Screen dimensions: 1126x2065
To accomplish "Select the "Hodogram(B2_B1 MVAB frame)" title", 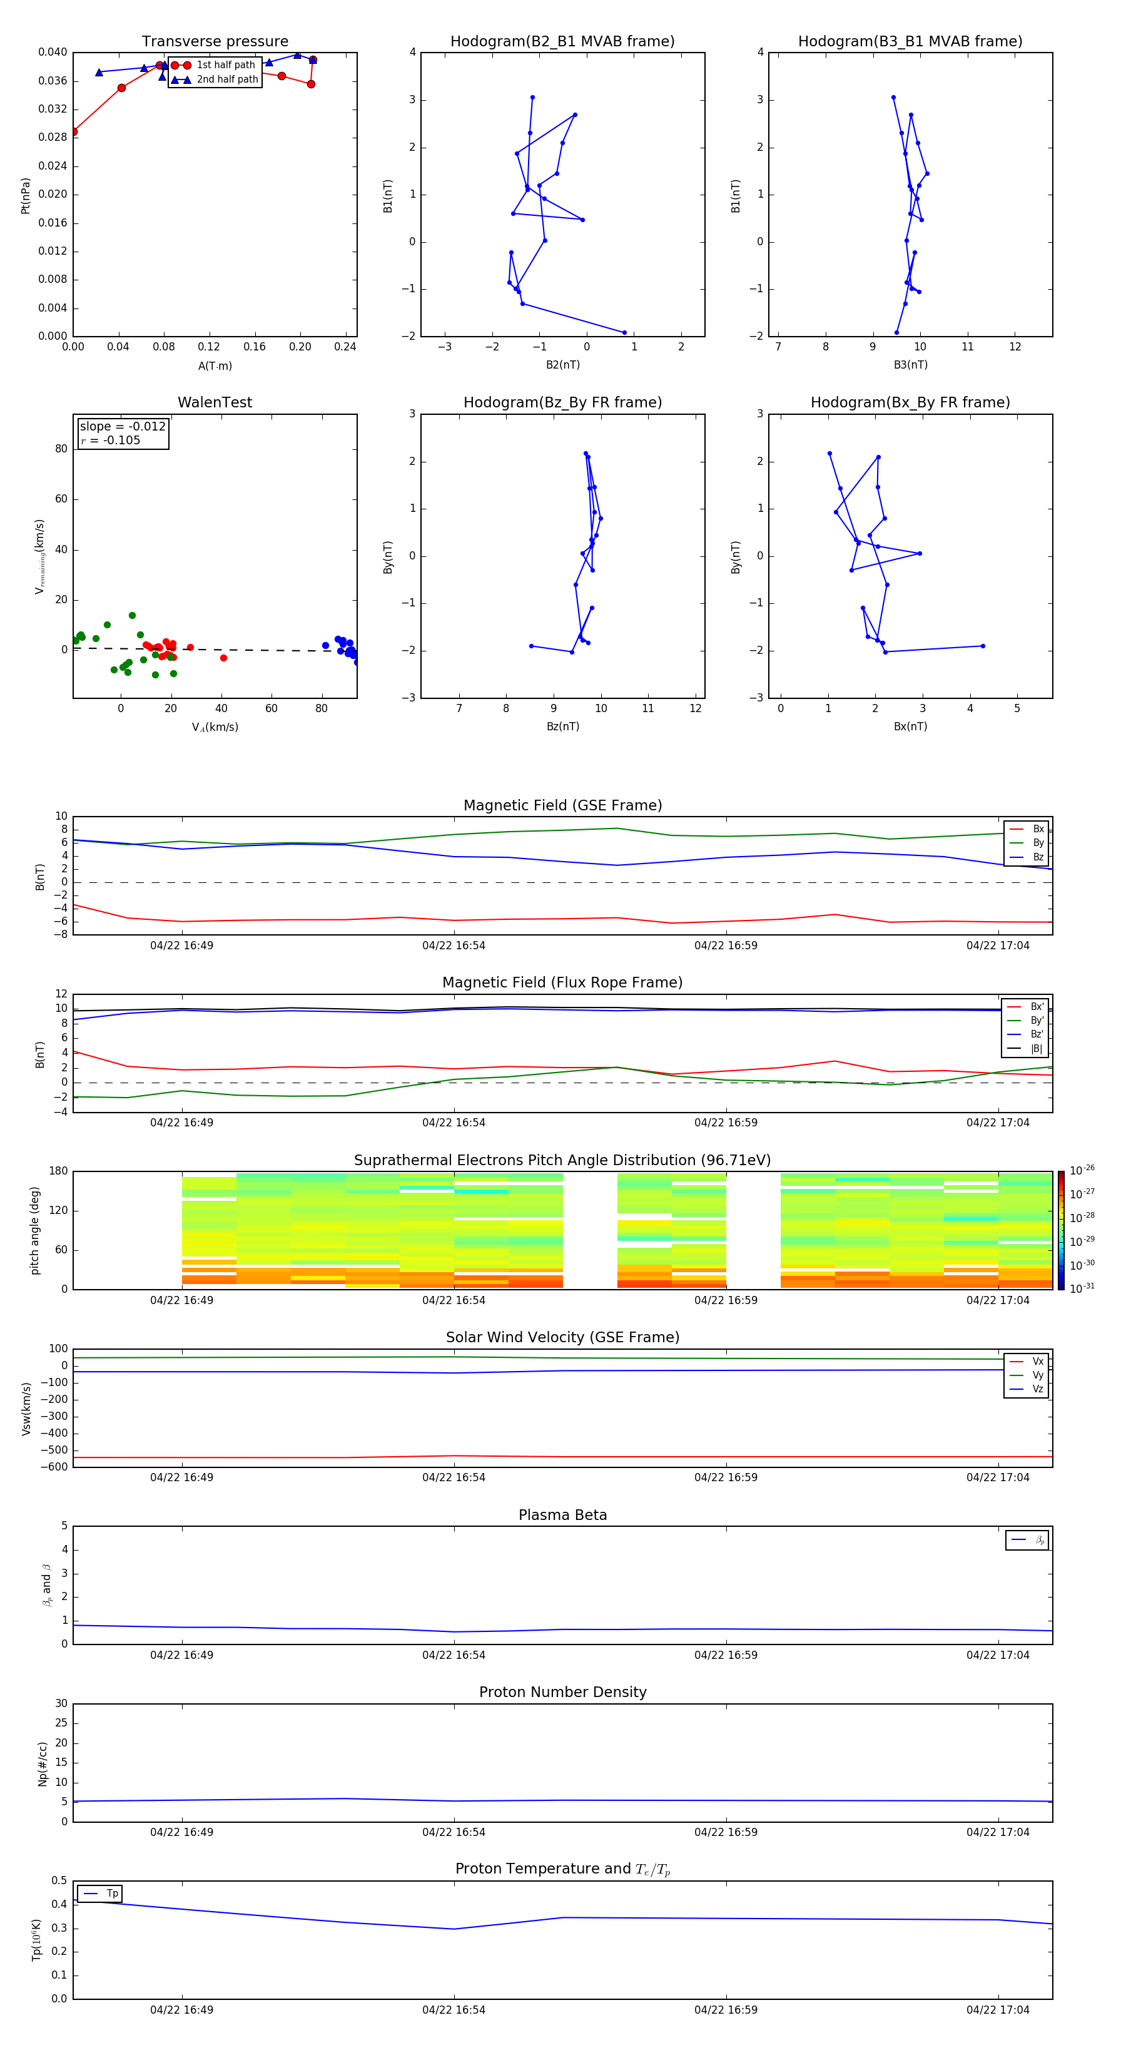I will pos(562,42).
